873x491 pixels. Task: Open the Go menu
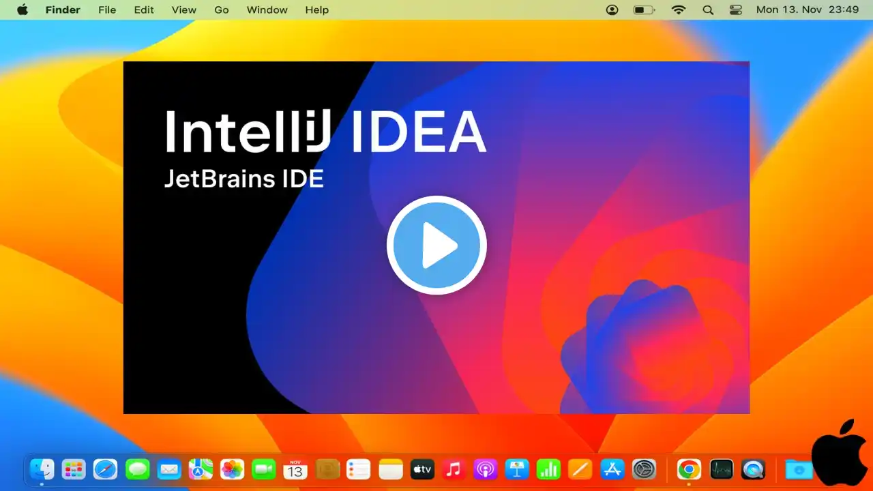coord(222,10)
